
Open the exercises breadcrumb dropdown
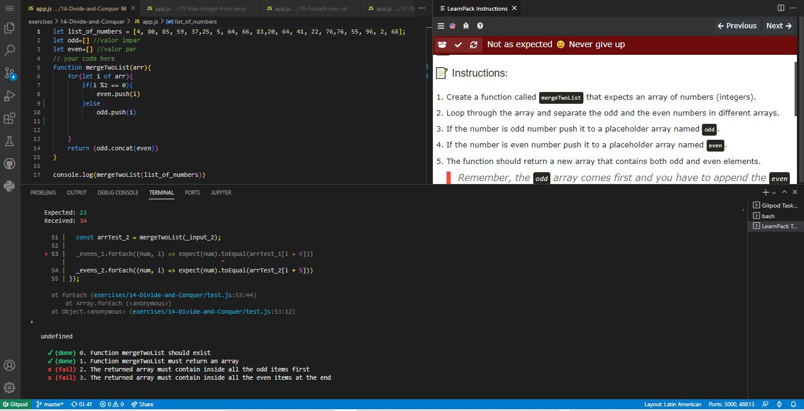coord(40,21)
